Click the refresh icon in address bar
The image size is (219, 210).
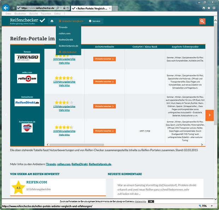[68, 8]
